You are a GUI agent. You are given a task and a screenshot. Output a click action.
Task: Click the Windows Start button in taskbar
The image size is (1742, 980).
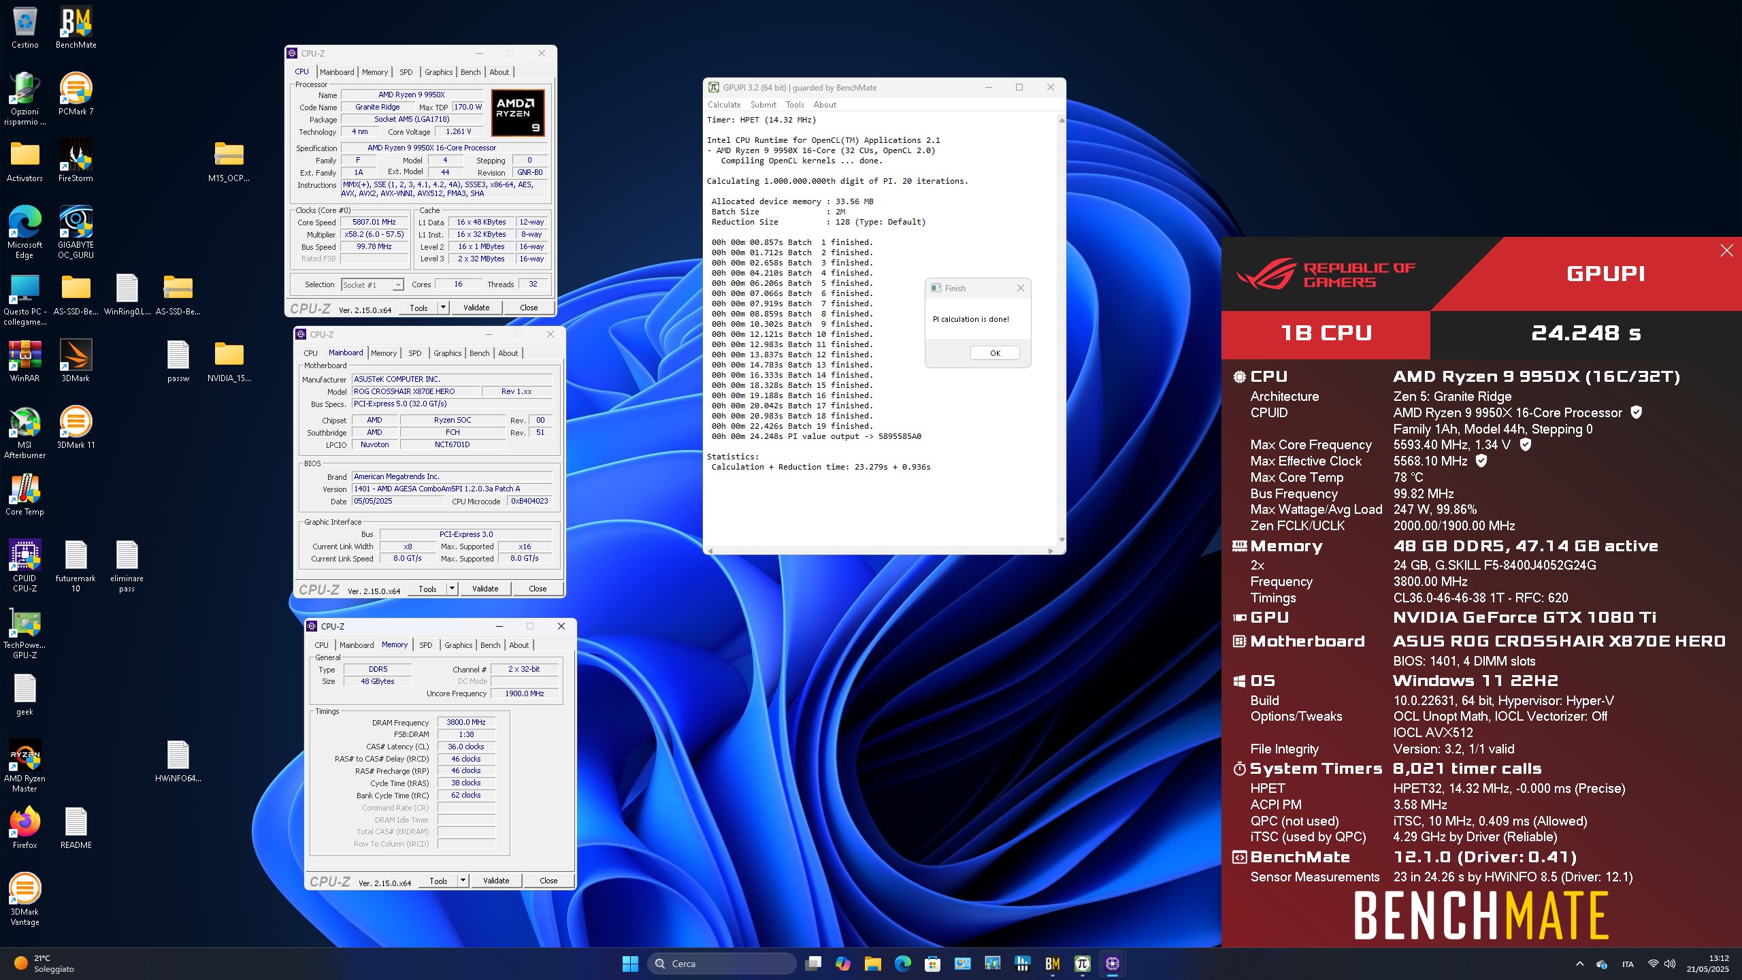pyautogui.click(x=630, y=964)
